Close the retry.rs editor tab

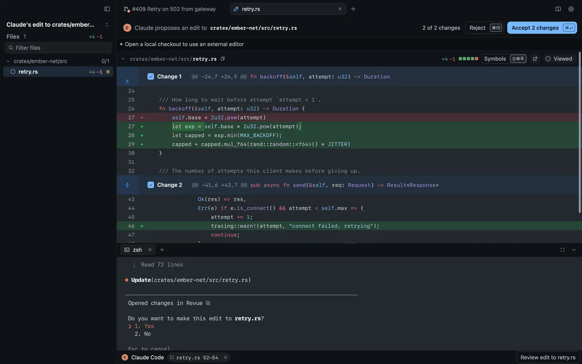pos(340,9)
